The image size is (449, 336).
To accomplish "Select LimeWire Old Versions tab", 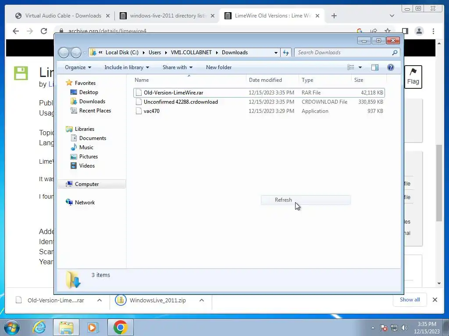I will [x=272, y=16].
